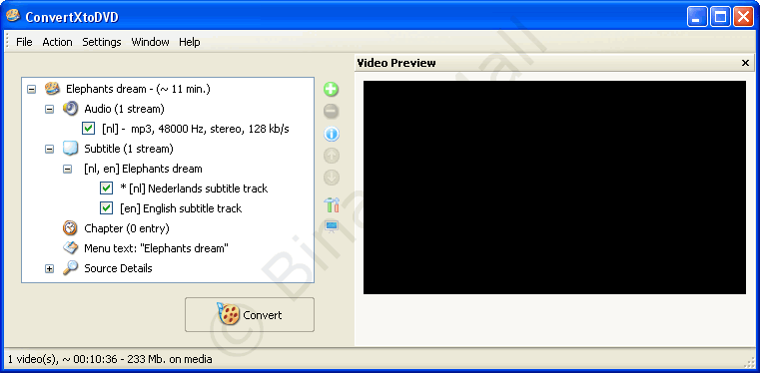The height and width of the screenshot is (373, 760).
Task: Click the monitor preview icon
Action: 332,226
